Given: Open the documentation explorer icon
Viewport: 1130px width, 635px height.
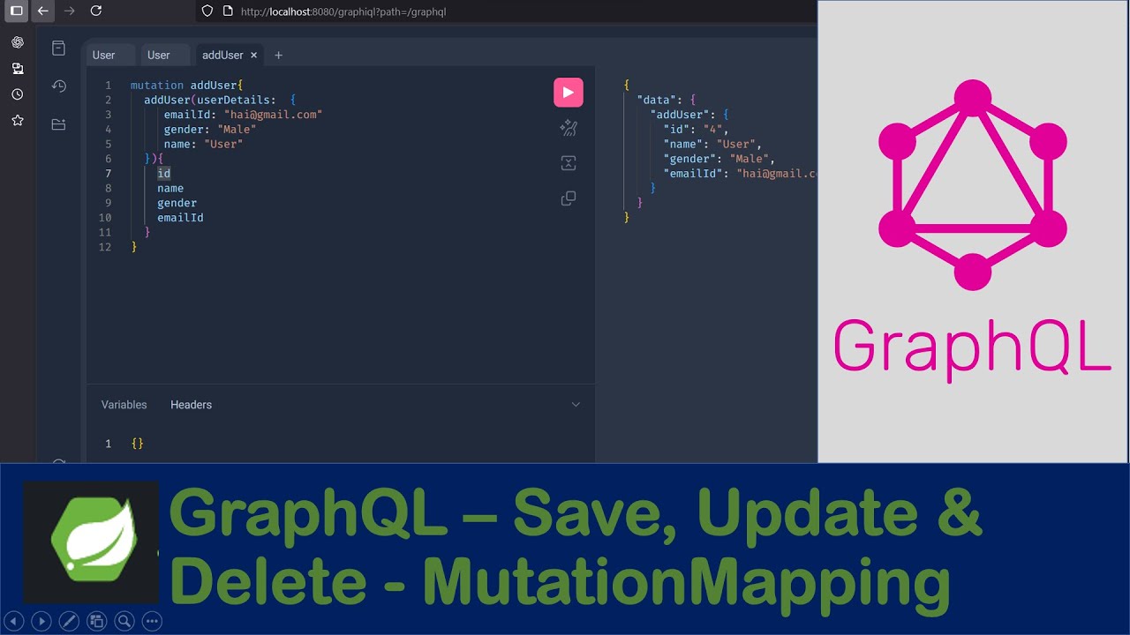Looking at the screenshot, I should 58,49.
